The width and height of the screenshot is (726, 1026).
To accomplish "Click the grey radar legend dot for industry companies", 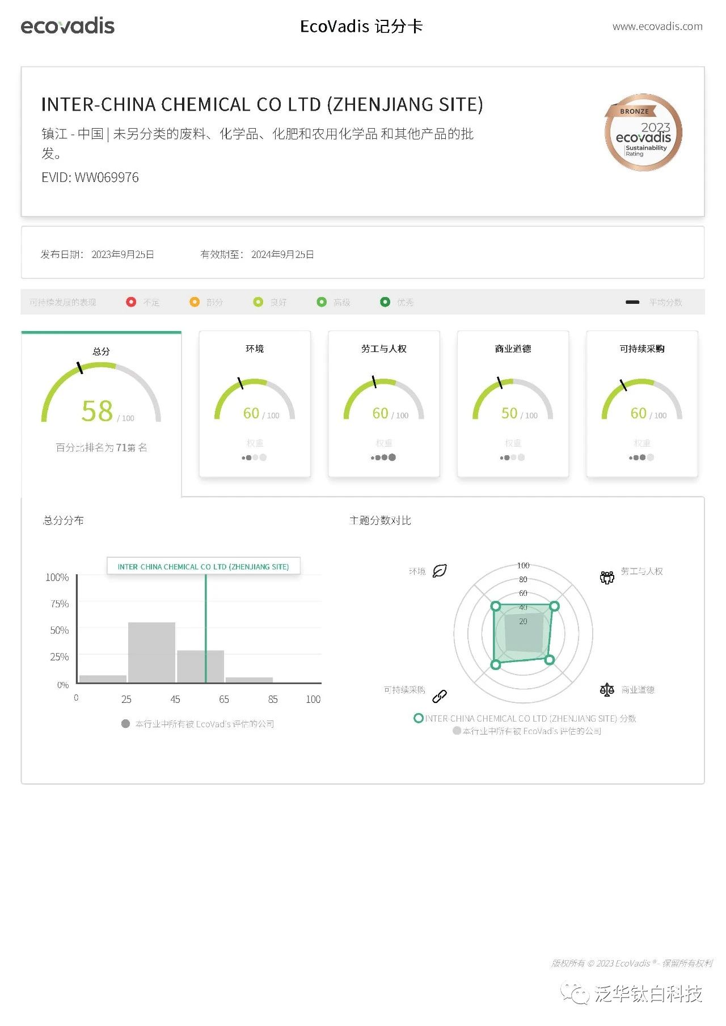I will pos(457,731).
